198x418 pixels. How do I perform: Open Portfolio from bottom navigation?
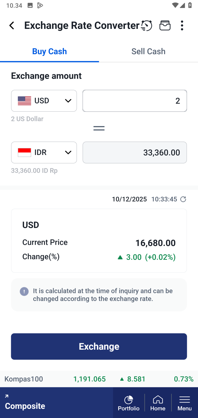tap(129, 403)
